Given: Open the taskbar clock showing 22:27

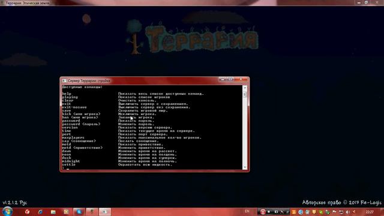Looking at the screenshot, I should tap(370, 212).
